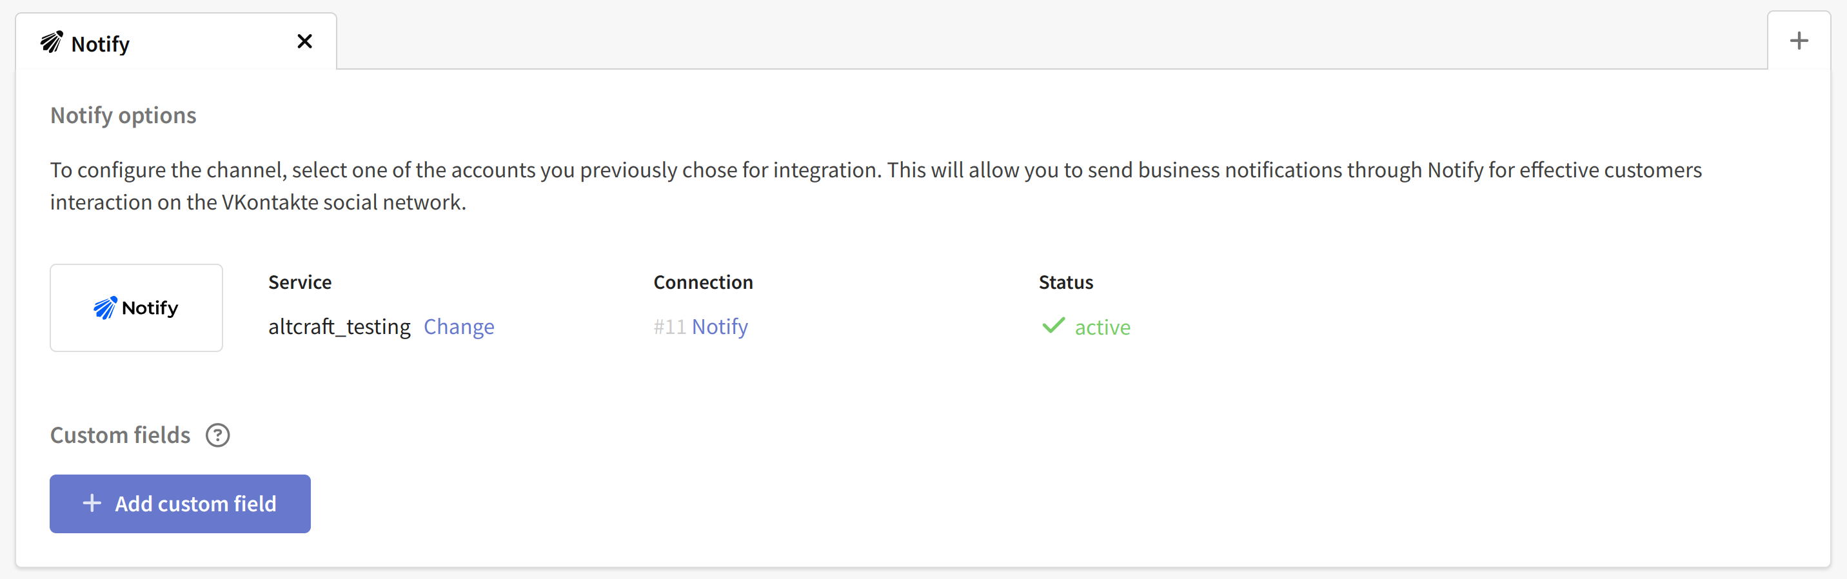This screenshot has height=579, width=1847.
Task: Click the altcraft_testing service name
Action: pyautogui.click(x=339, y=327)
